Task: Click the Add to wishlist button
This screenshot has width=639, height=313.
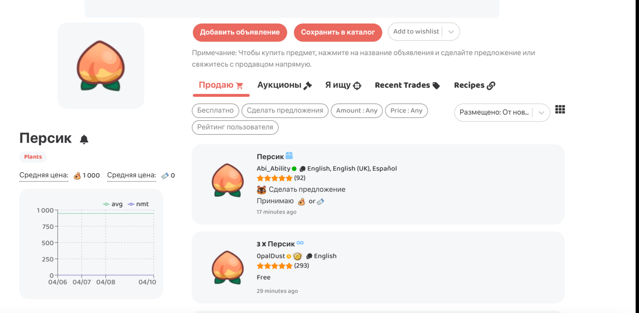Action: coord(416,32)
